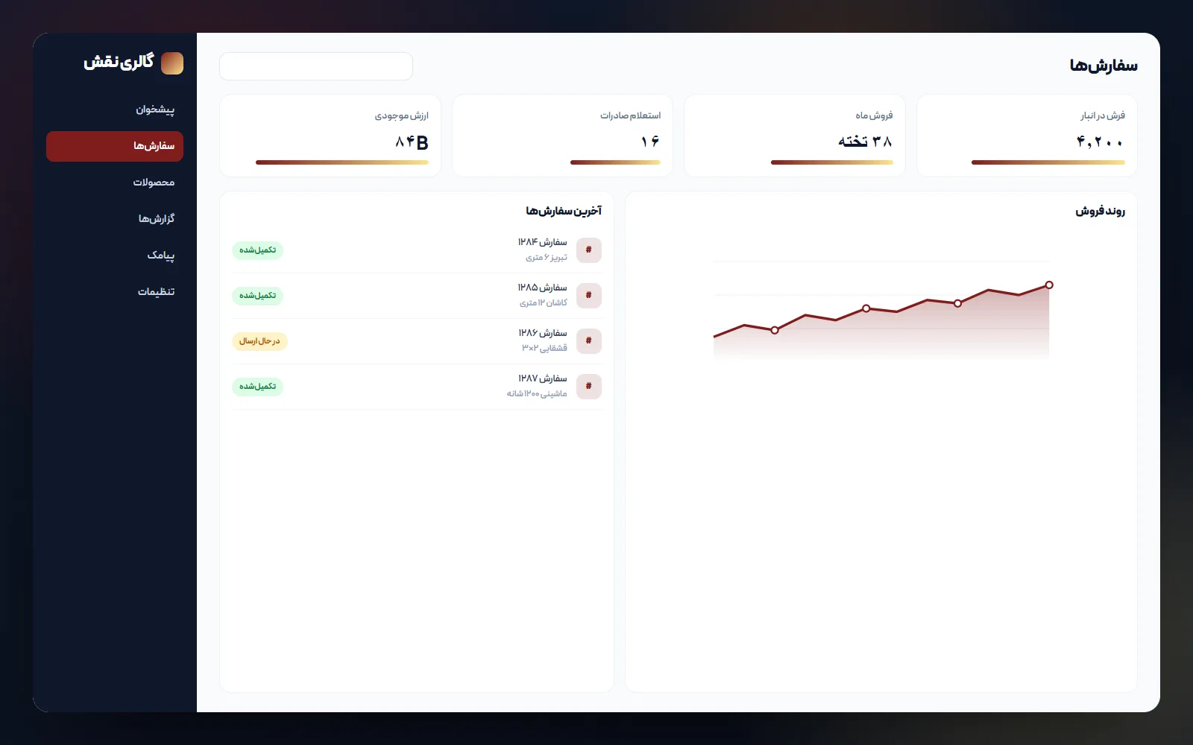1193x745 pixels.
Task: Click the ارزش موجودی card label
Action: (x=401, y=115)
